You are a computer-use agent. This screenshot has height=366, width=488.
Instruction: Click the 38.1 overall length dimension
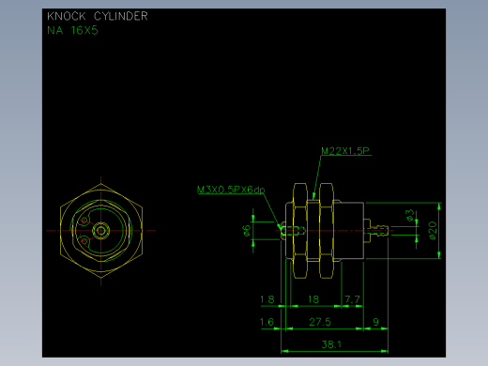tap(331, 344)
